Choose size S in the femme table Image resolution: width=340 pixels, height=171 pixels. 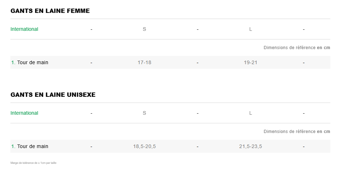click(x=144, y=29)
